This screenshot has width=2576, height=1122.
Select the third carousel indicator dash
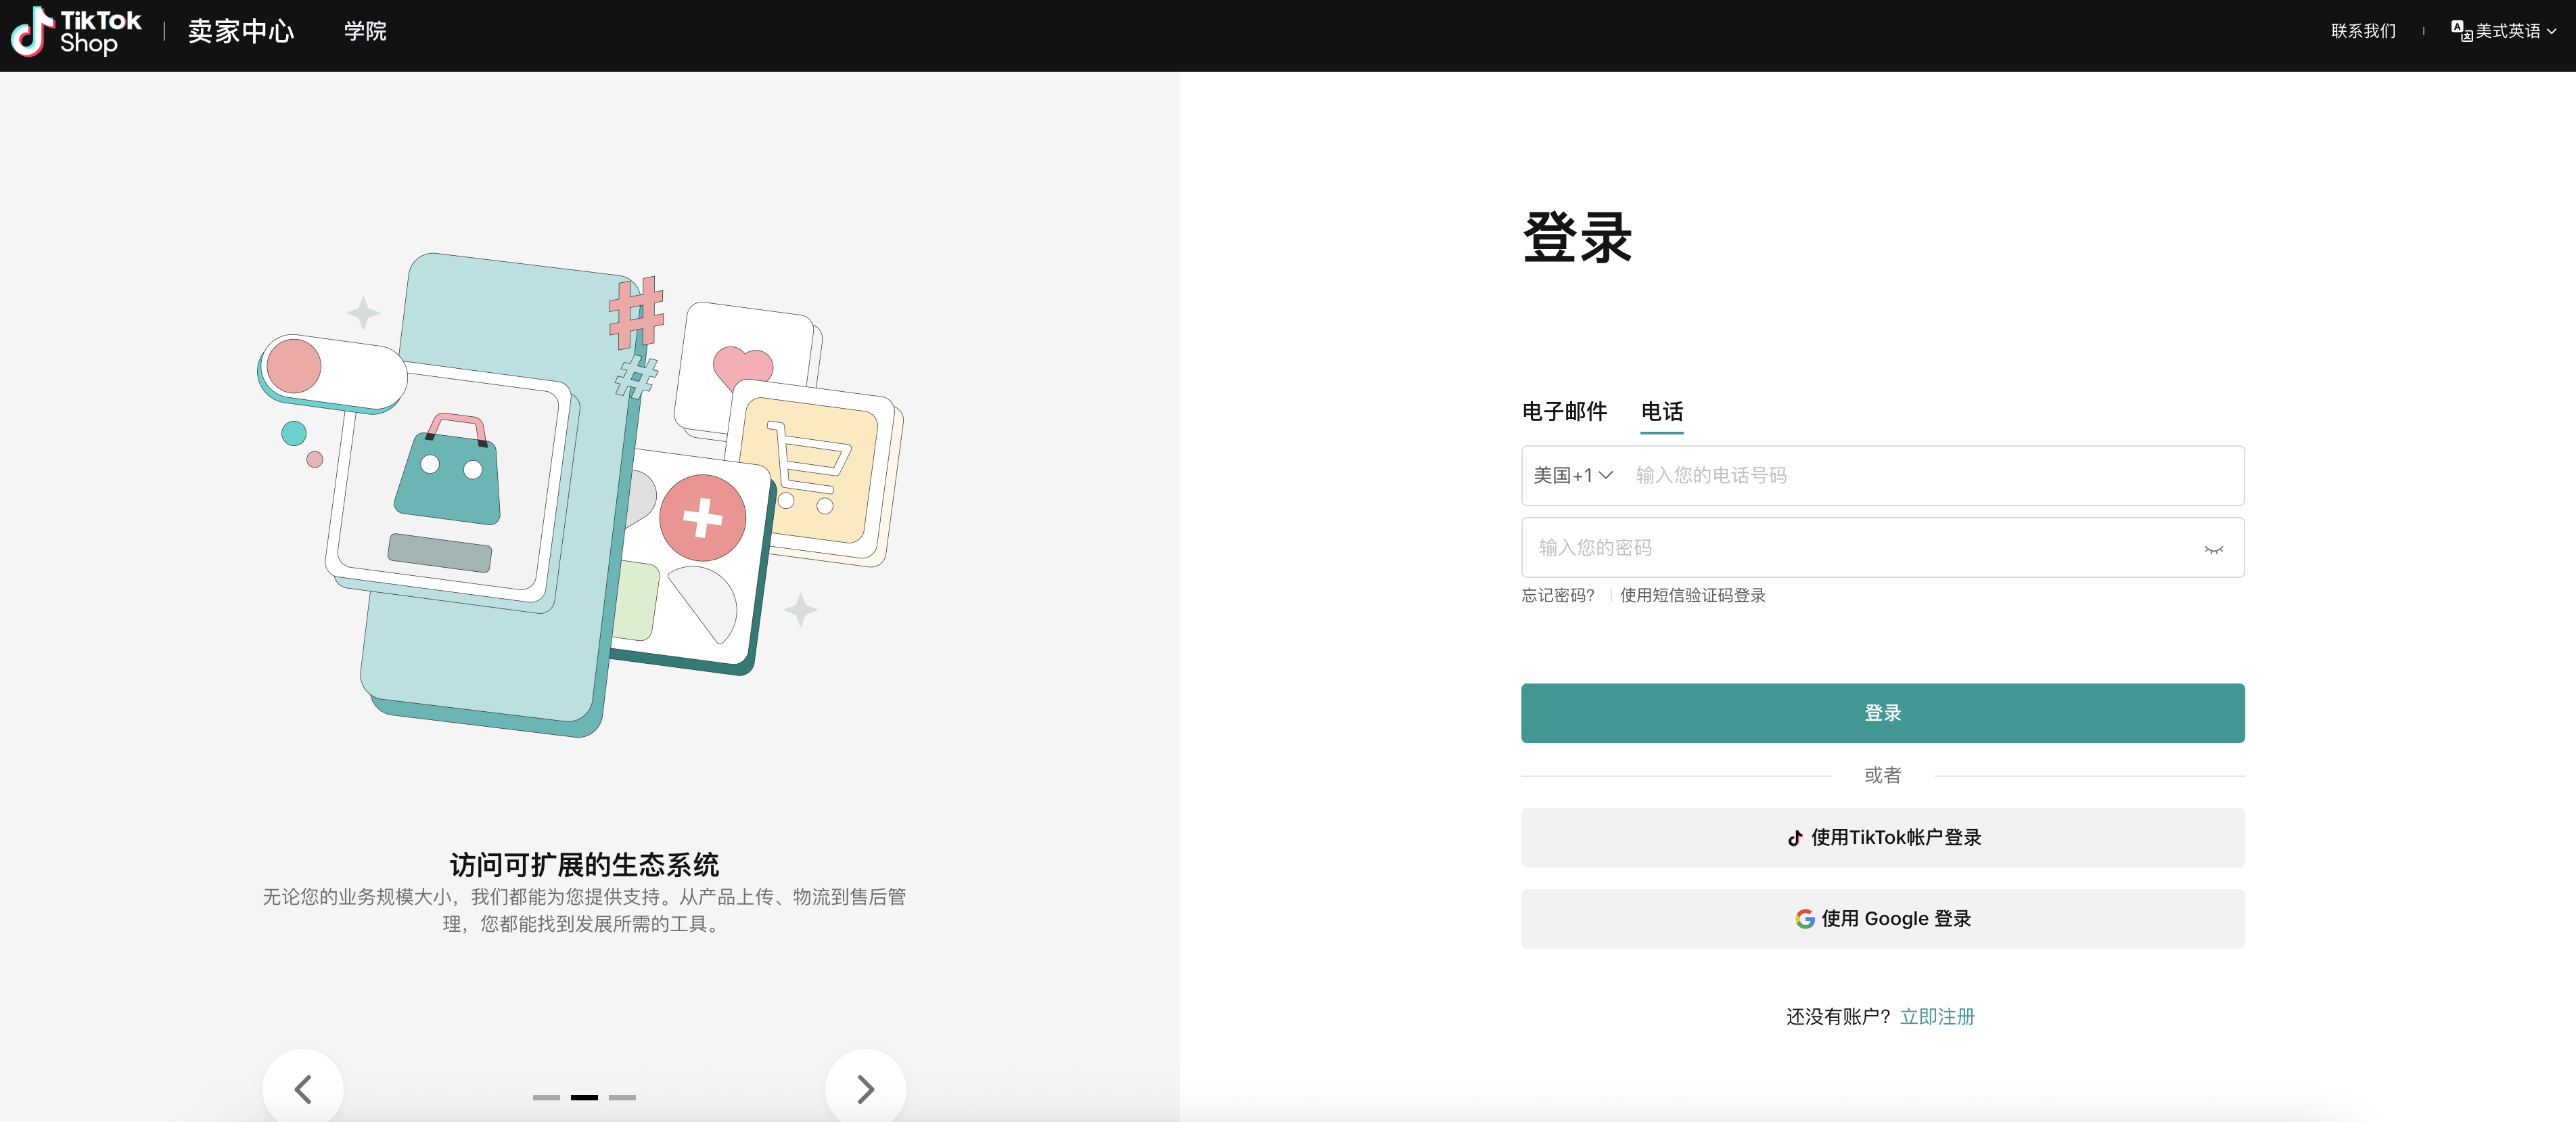(x=622, y=1097)
